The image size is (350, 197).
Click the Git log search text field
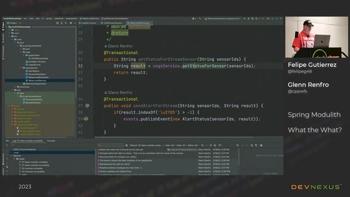pyautogui.click(x=111, y=146)
